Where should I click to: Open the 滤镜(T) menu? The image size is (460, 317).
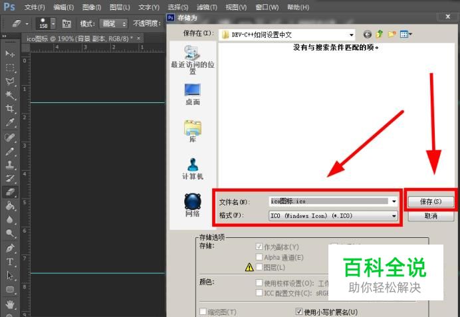tap(207, 7)
